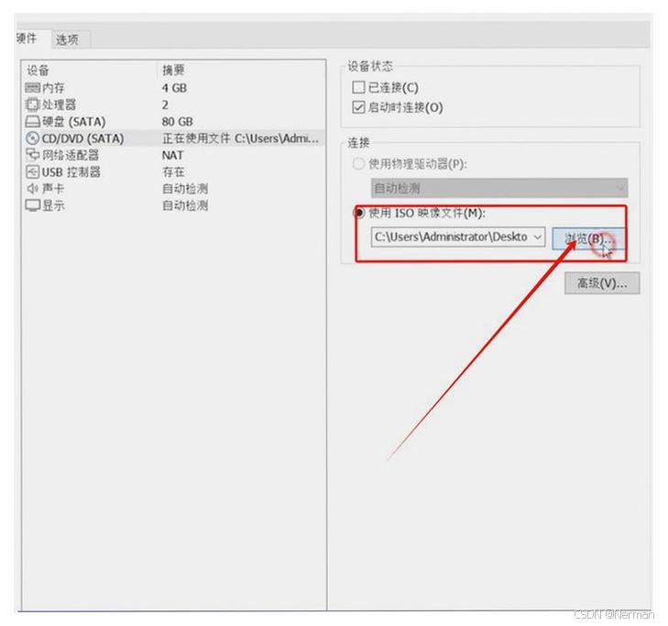Click the hard disk (硬盘 SATA) icon
The width and height of the screenshot is (668, 626).
(x=32, y=122)
